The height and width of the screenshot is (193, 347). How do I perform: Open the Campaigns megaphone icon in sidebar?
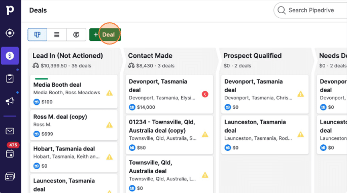pyautogui.click(x=10, y=101)
